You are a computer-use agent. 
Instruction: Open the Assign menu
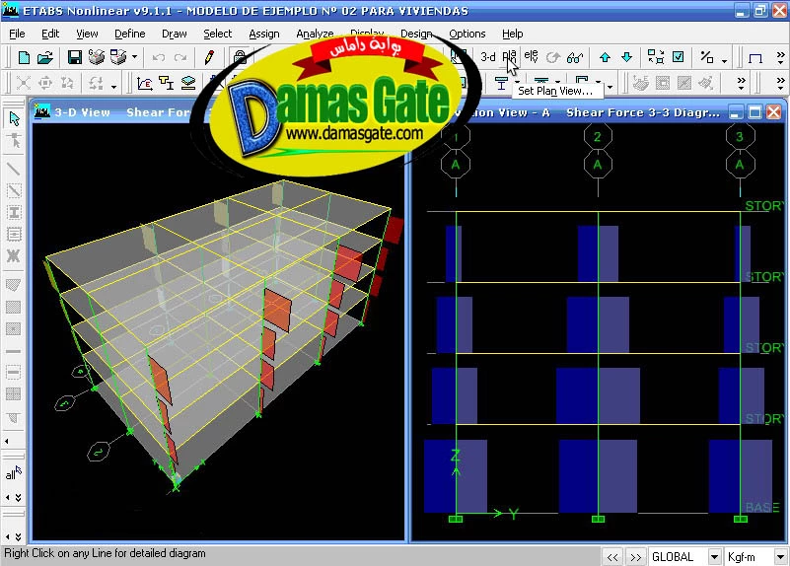pos(264,34)
